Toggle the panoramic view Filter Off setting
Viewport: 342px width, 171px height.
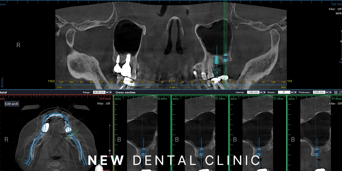[x=335, y=9]
